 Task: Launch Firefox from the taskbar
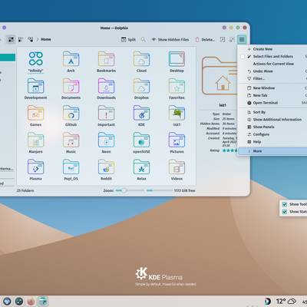(x=31, y=301)
